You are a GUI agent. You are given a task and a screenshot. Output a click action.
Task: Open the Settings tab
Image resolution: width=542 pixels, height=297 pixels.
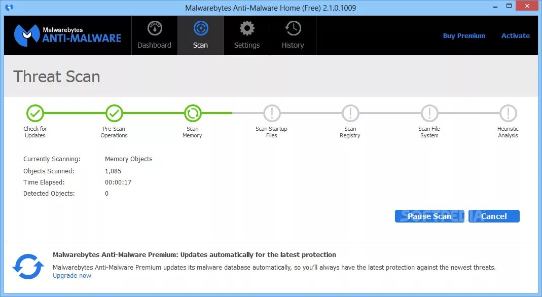(247, 35)
